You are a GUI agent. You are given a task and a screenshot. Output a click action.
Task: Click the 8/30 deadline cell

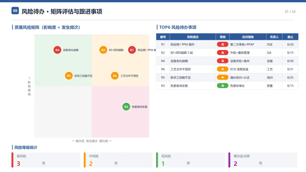290,61
